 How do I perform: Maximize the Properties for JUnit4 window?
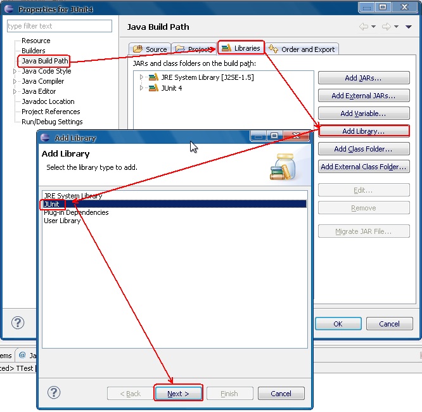[x=383, y=7]
